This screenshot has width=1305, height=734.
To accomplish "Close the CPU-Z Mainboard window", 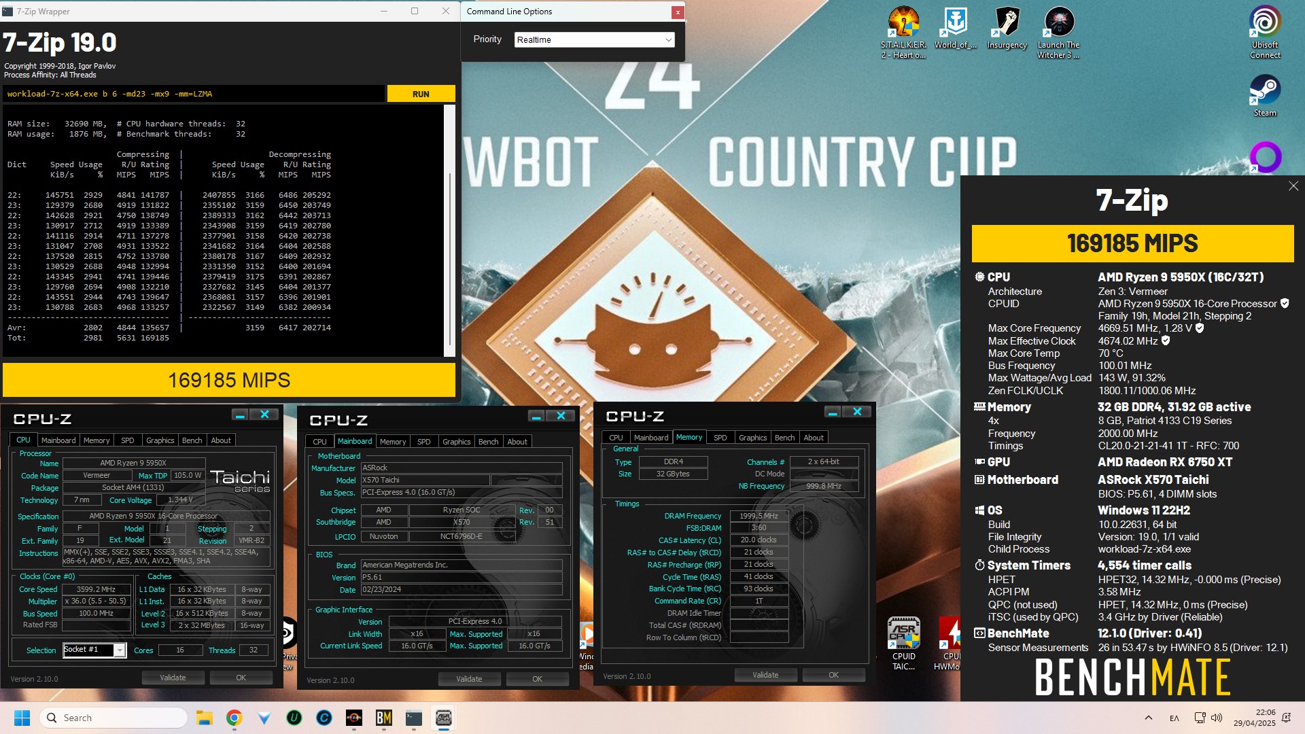I will pyautogui.click(x=561, y=415).
